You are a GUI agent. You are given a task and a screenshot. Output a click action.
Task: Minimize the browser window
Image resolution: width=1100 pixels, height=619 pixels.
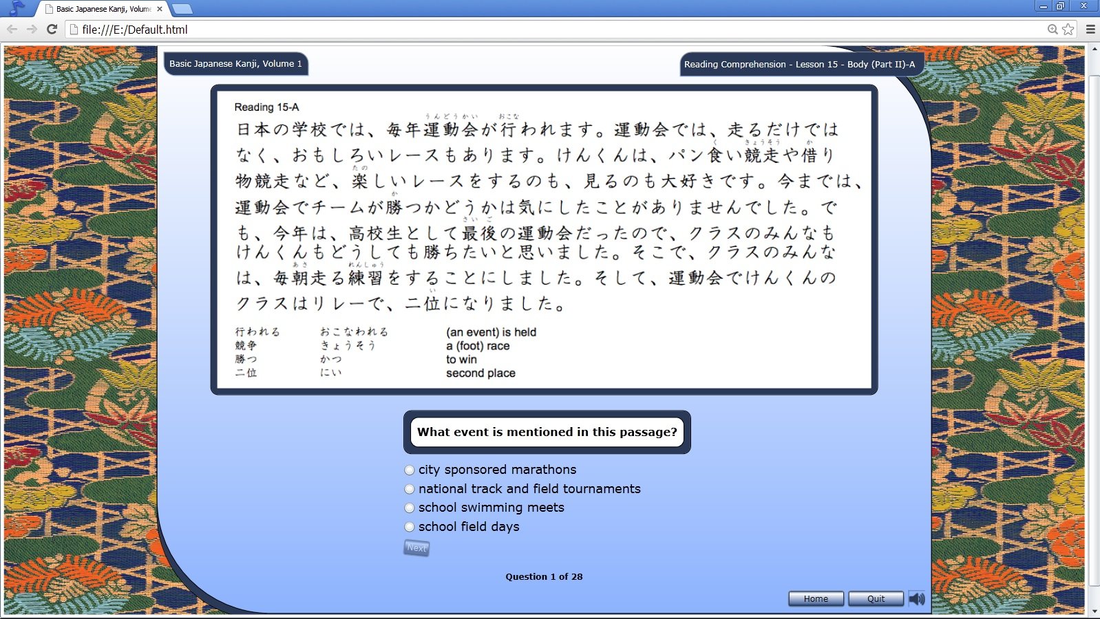pyautogui.click(x=1043, y=6)
